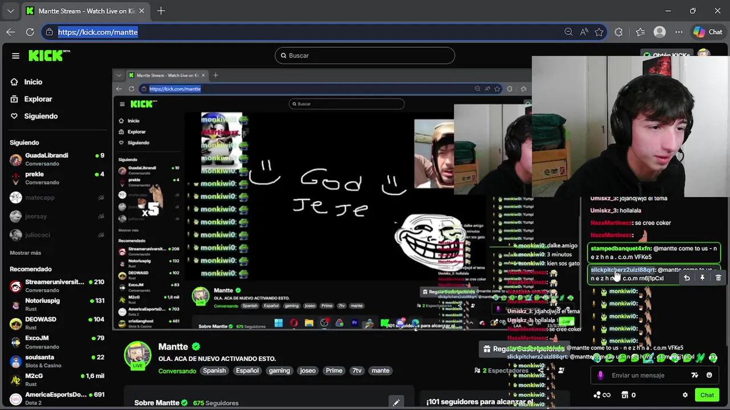Screen dimensions: 730x410
Task: Open ExcoJM recommended channel
Action: click(x=57, y=342)
